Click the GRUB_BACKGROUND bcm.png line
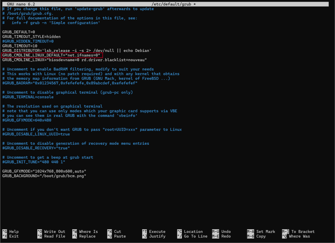Viewport: 335px width, 243px height. [x=44, y=176]
